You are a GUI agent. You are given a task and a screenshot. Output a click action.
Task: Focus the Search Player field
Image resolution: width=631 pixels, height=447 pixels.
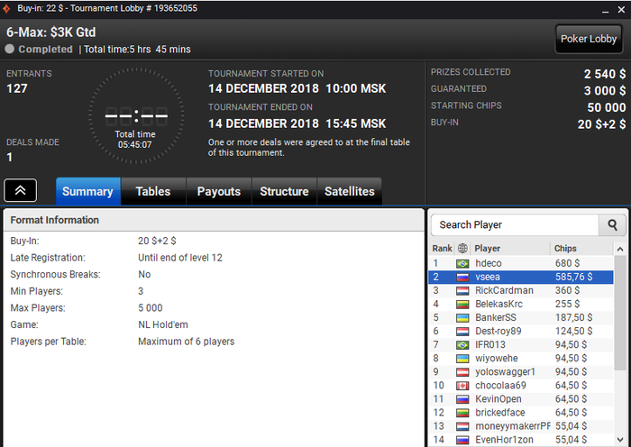coord(515,225)
